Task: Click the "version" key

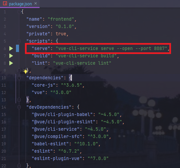Action: pyautogui.click(x=38, y=26)
